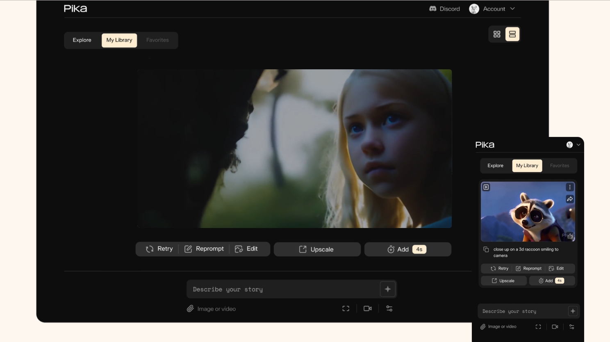
Task: Switch to list view layout icon
Action: (512, 34)
